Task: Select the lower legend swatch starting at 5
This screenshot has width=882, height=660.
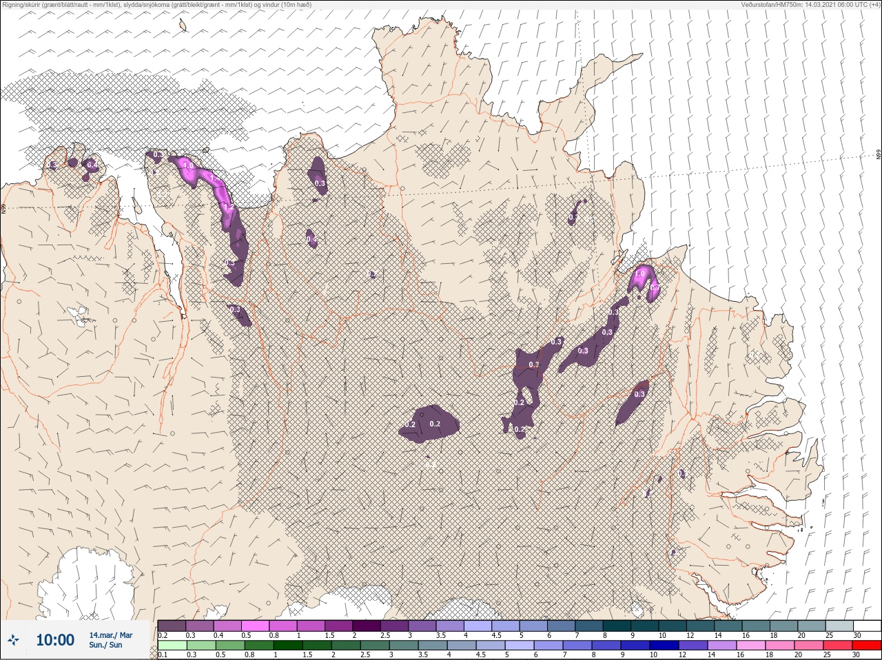Action: [519, 646]
